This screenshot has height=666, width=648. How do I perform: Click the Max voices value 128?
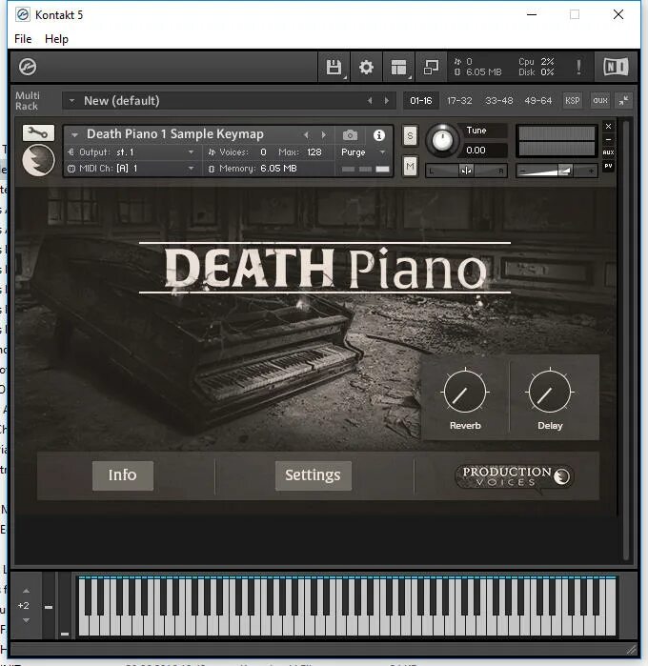click(314, 152)
